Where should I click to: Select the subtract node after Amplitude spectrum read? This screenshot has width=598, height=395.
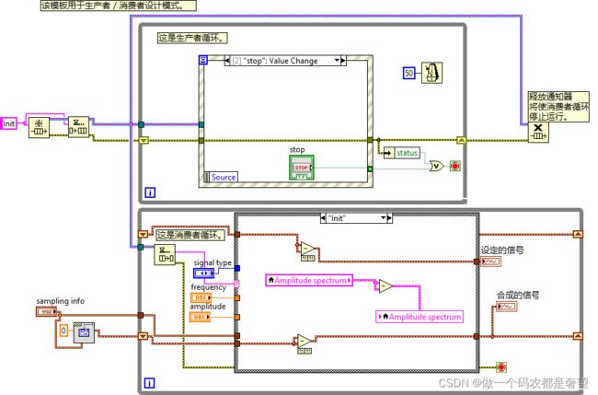tap(385, 286)
